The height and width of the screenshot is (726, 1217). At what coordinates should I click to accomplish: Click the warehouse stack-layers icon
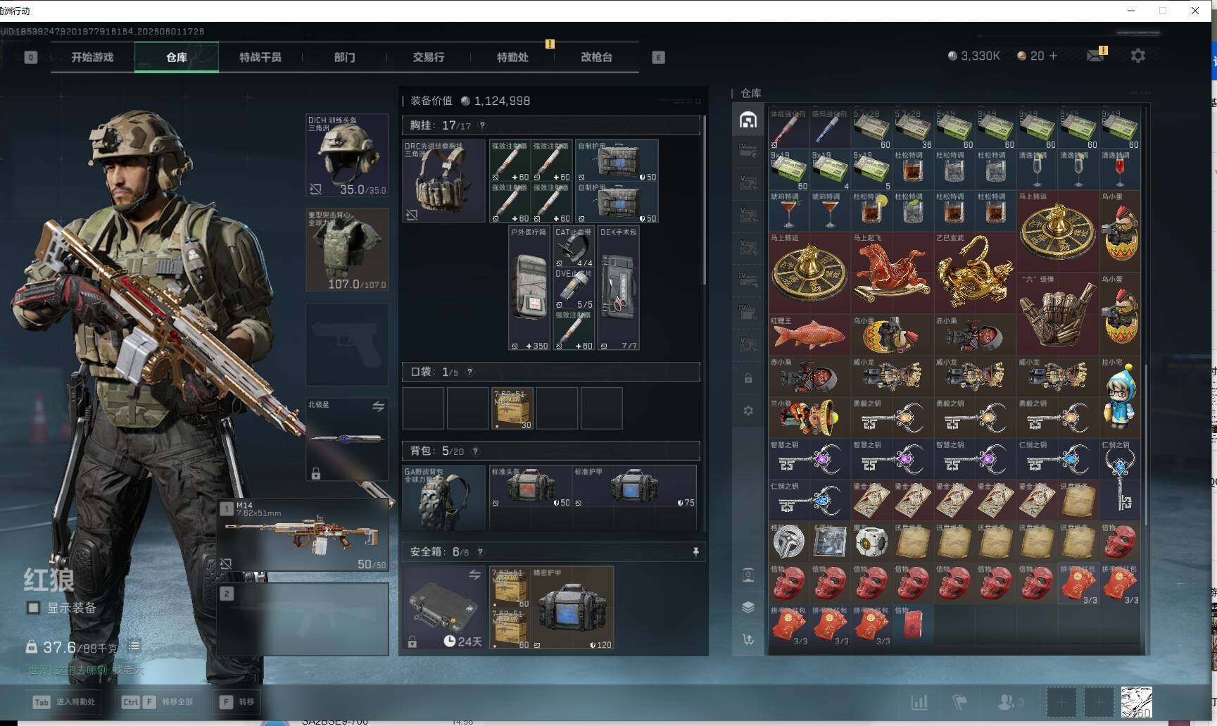(748, 607)
